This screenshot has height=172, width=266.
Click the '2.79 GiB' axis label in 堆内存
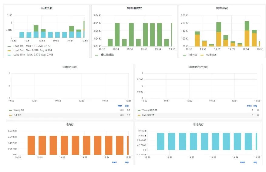tap(12, 137)
